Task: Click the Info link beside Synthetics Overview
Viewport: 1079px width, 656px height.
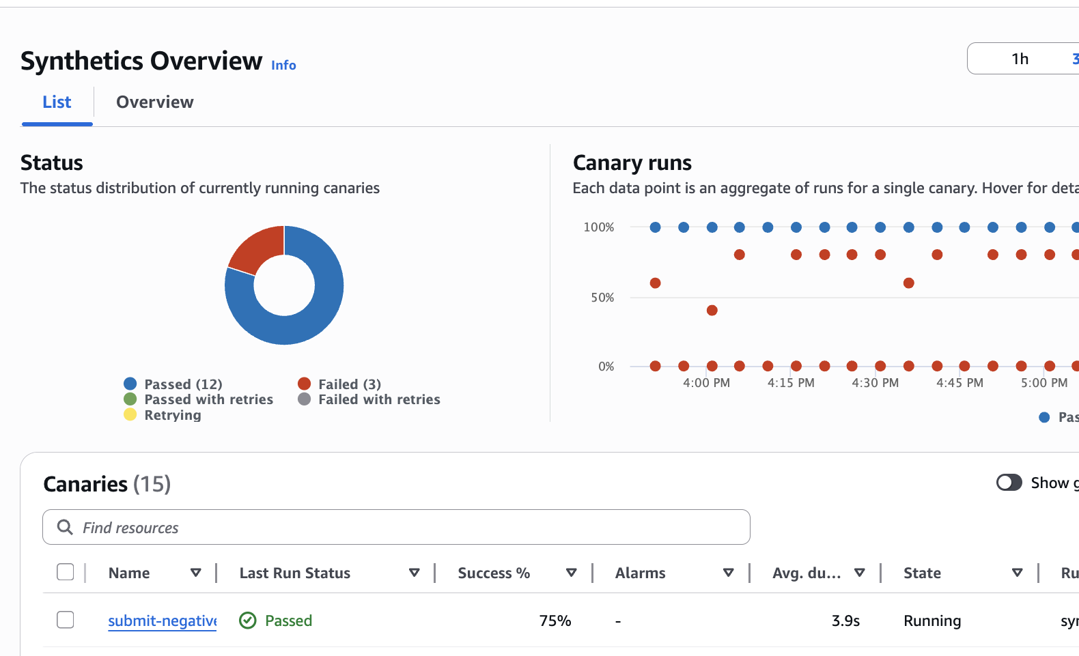Action: (x=283, y=66)
